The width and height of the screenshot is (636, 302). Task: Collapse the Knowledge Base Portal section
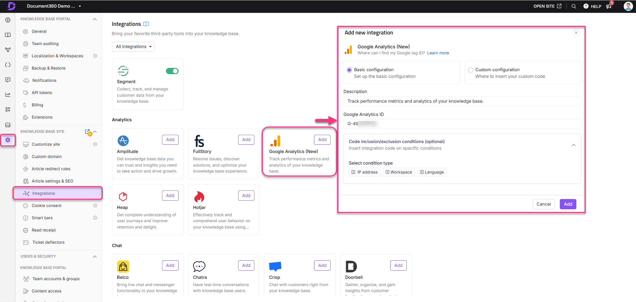coord(95,19)
